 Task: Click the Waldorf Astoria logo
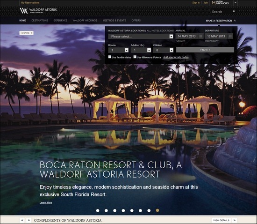pyautogui.click(x=38, y=11)
